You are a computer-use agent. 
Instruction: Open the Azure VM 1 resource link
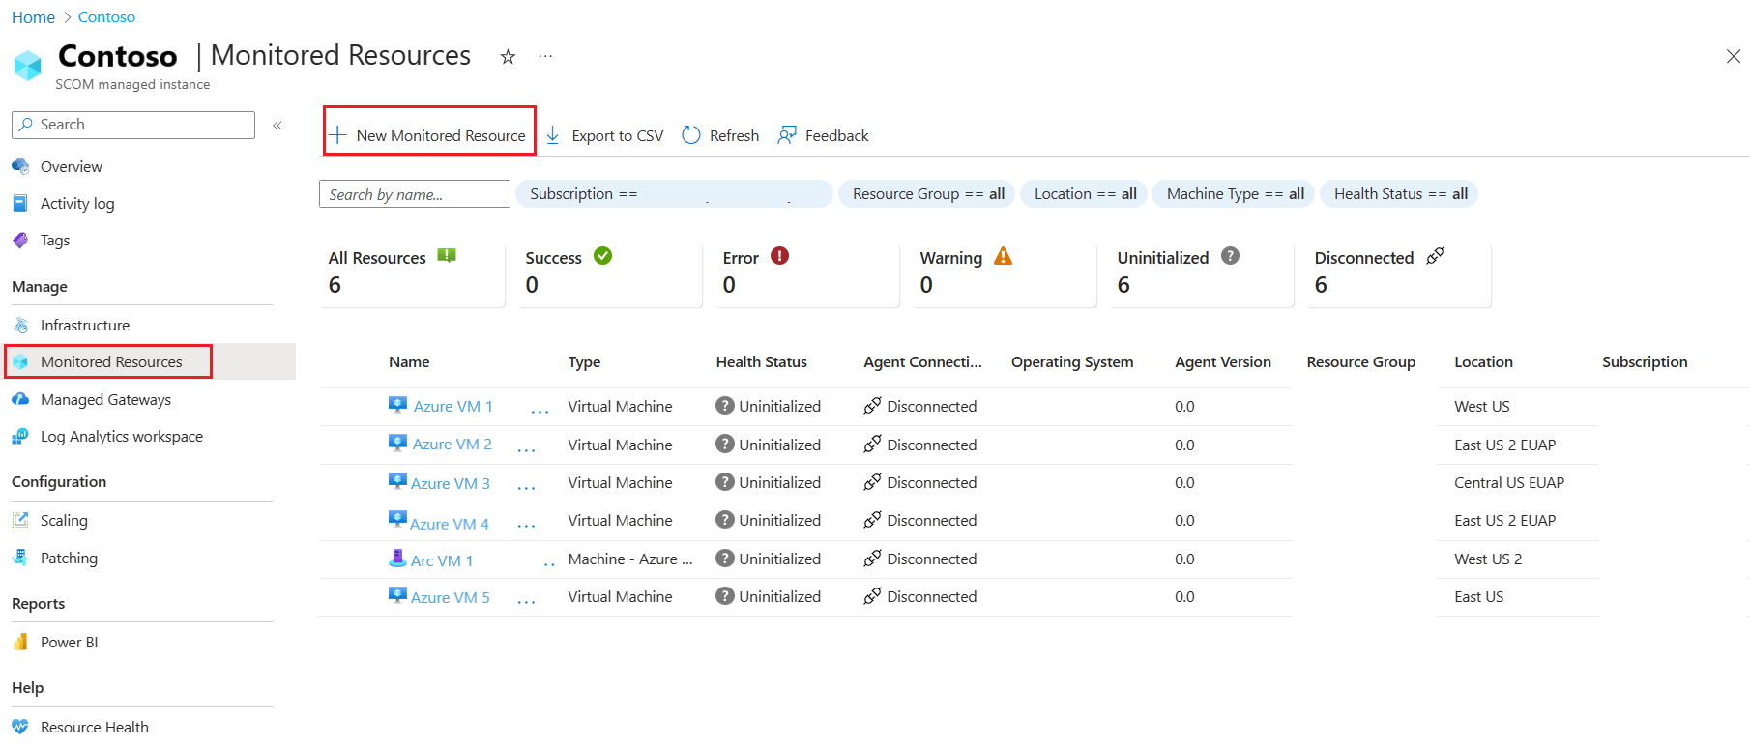452,407
